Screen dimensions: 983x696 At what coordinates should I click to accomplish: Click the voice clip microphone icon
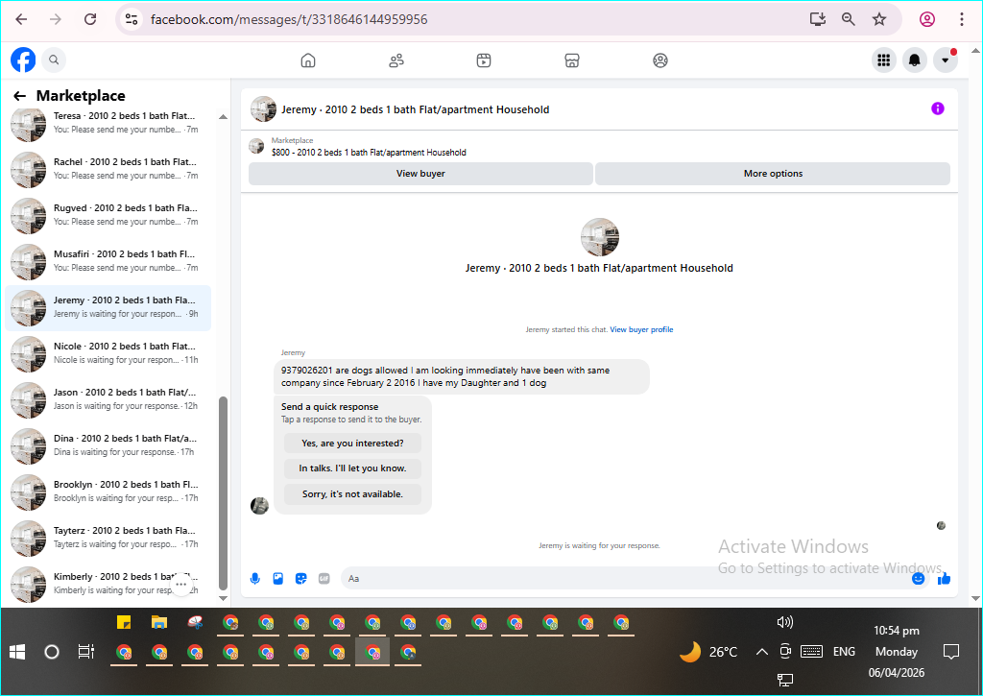pyautogui.click(x=255, y=578)
